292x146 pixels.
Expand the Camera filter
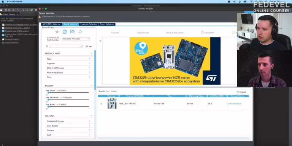click(90, 130)
